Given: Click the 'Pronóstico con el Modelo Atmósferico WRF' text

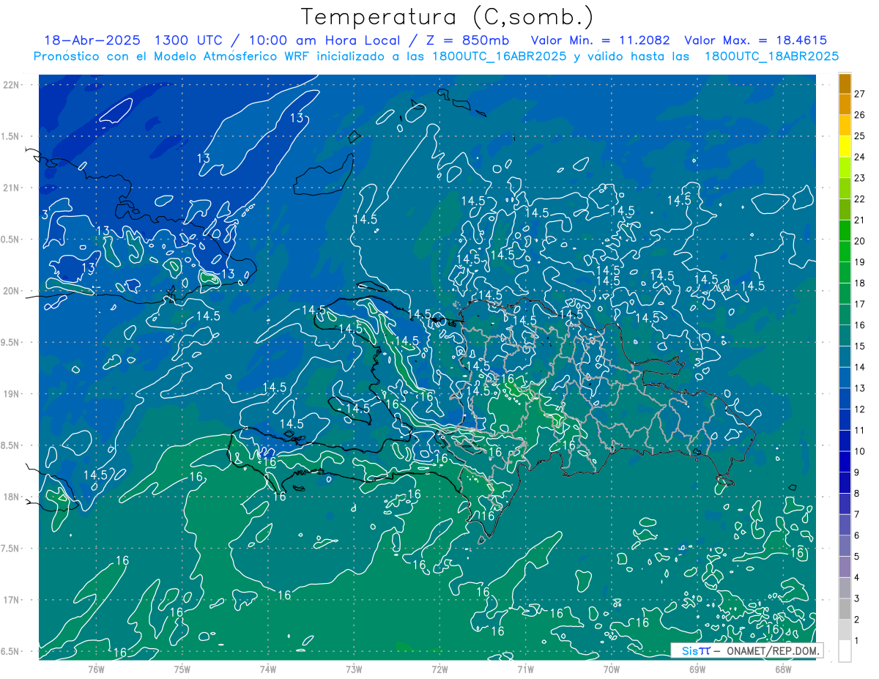Looking at the screenshot, I should (x=171, y=56).
